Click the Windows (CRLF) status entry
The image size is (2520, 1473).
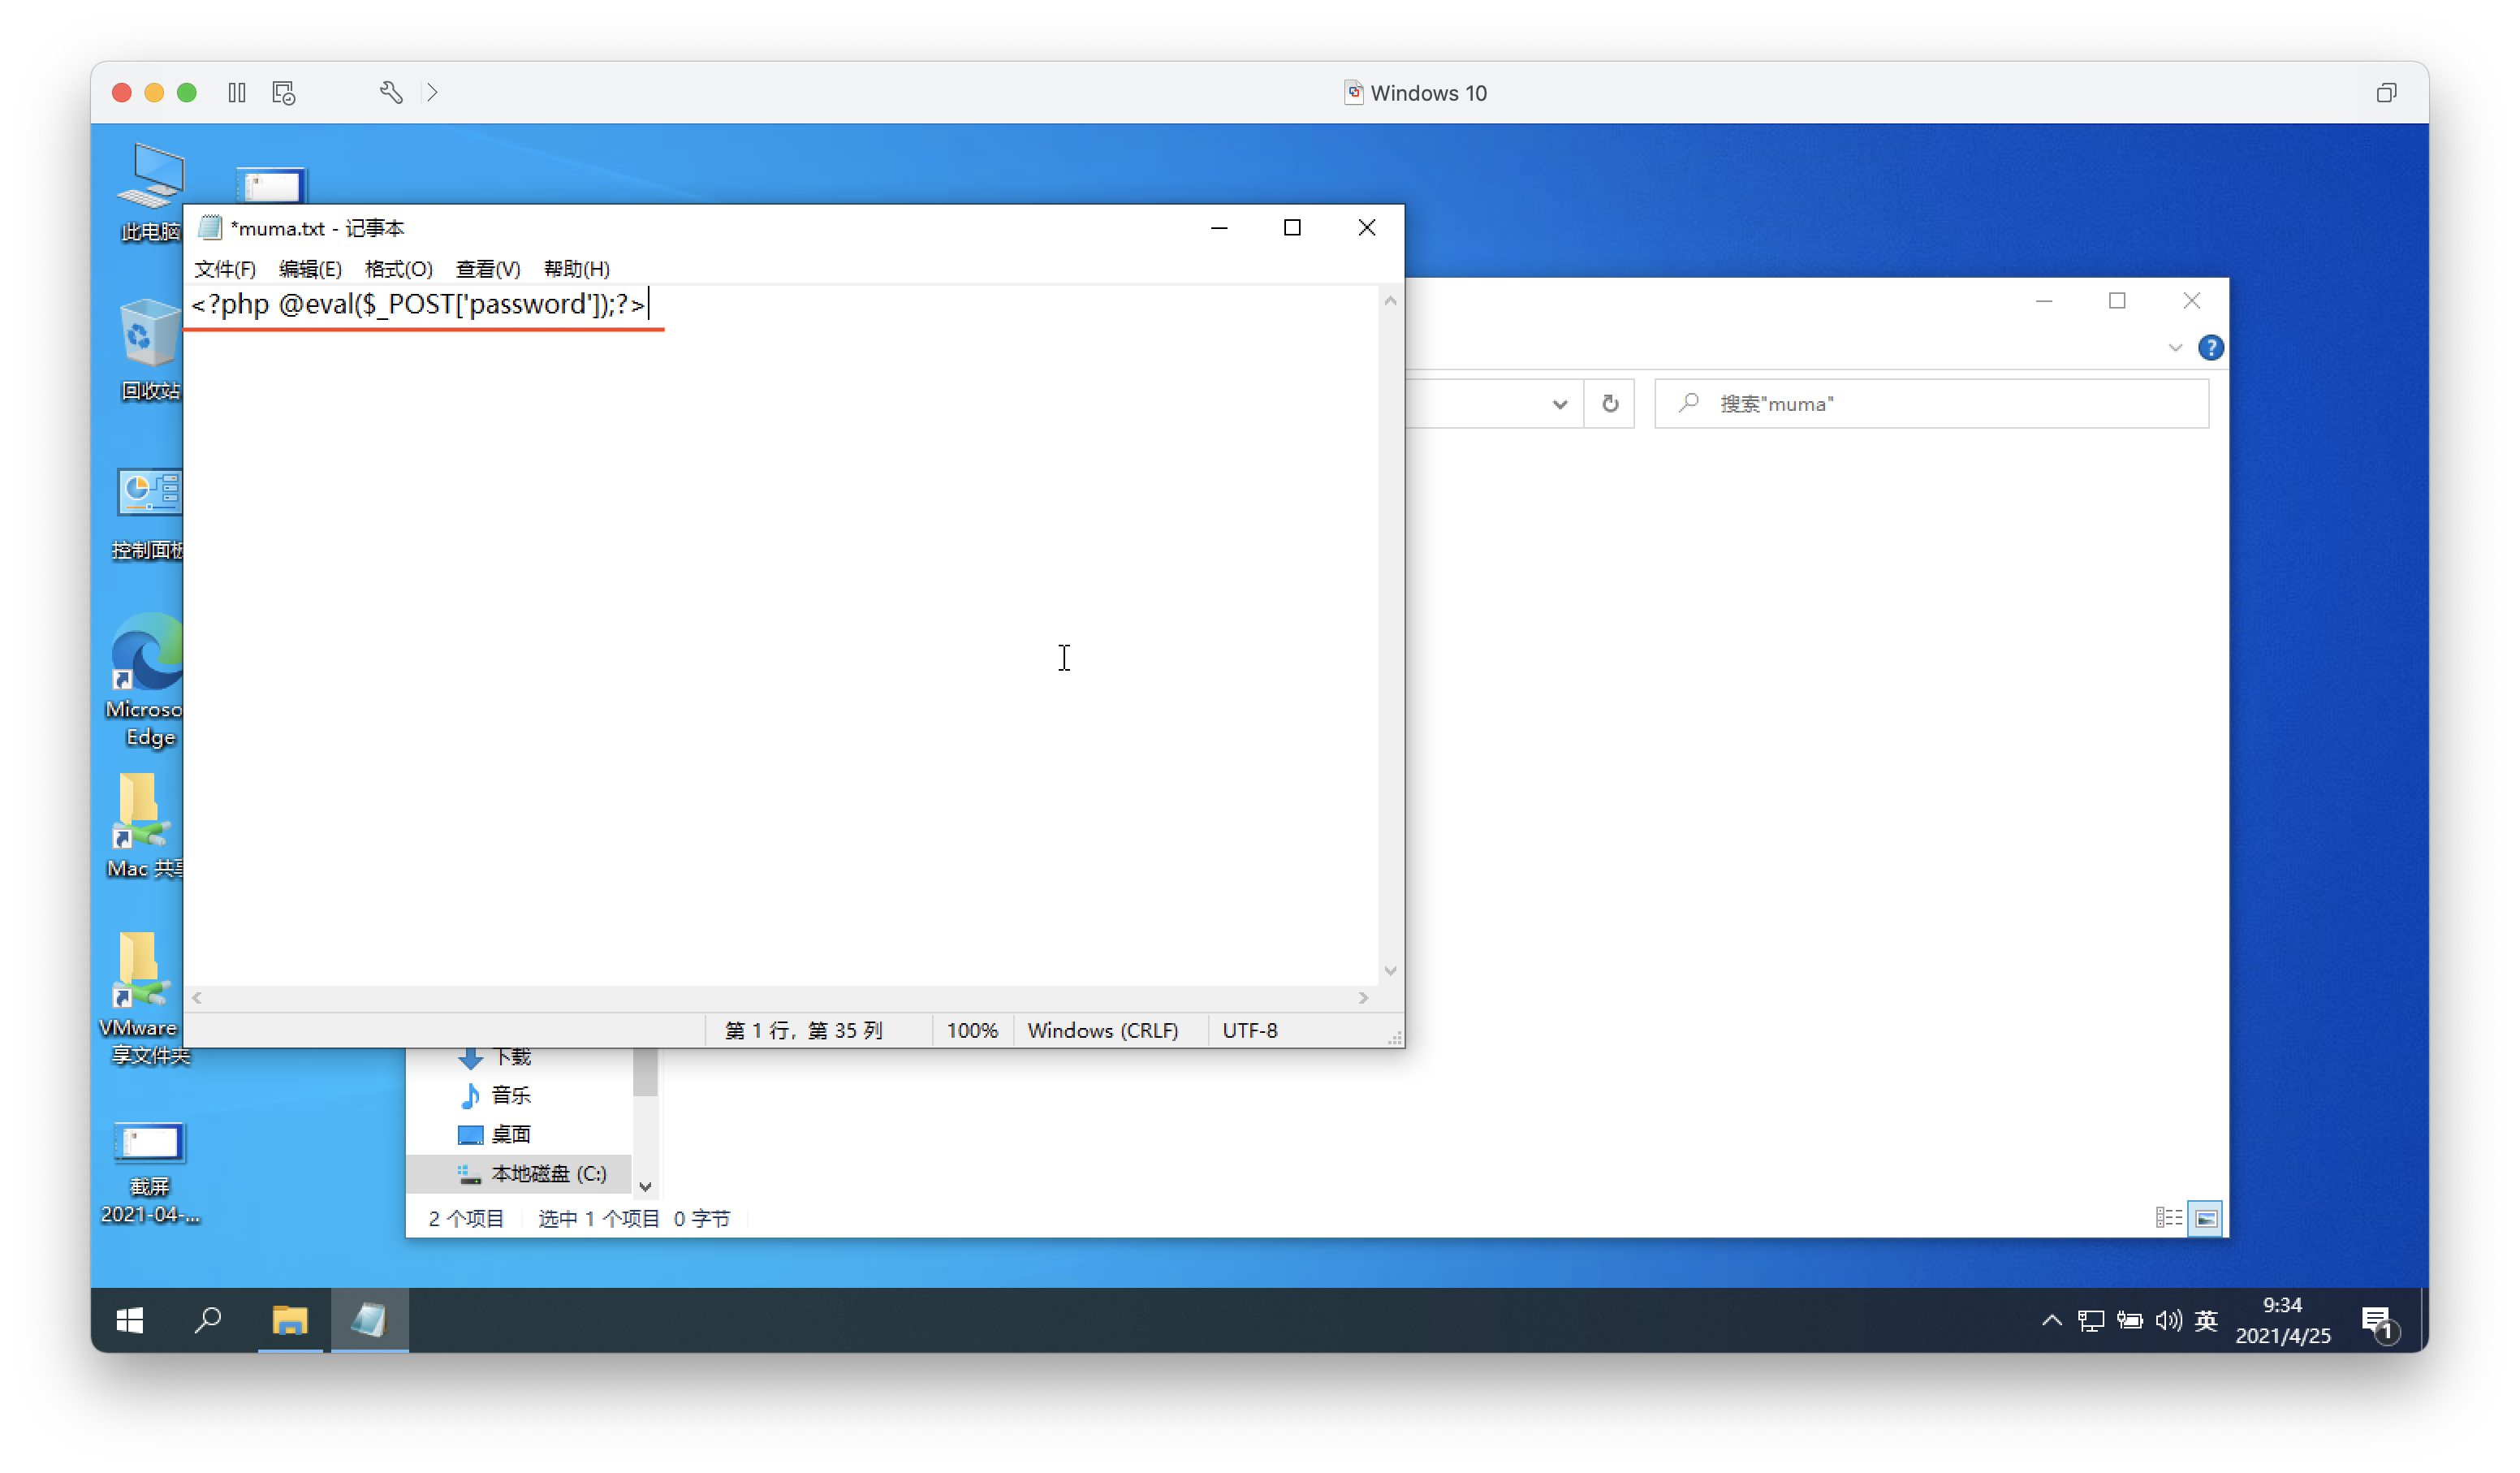[x=1103, y=1030]
